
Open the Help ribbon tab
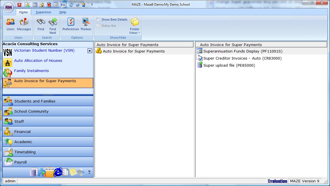(x=62, y=12)
